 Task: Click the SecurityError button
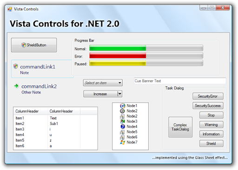click(x=208, y=96)
